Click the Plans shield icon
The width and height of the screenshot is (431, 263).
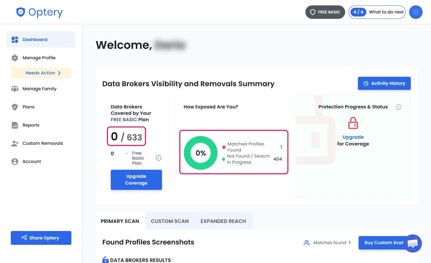(x=15, y=107)
